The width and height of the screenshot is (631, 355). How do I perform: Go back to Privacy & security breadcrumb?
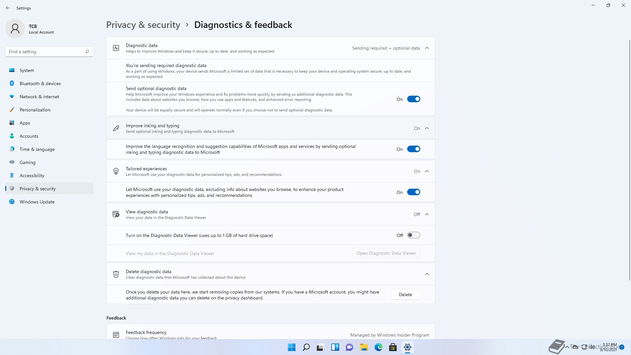click(143, 25)
